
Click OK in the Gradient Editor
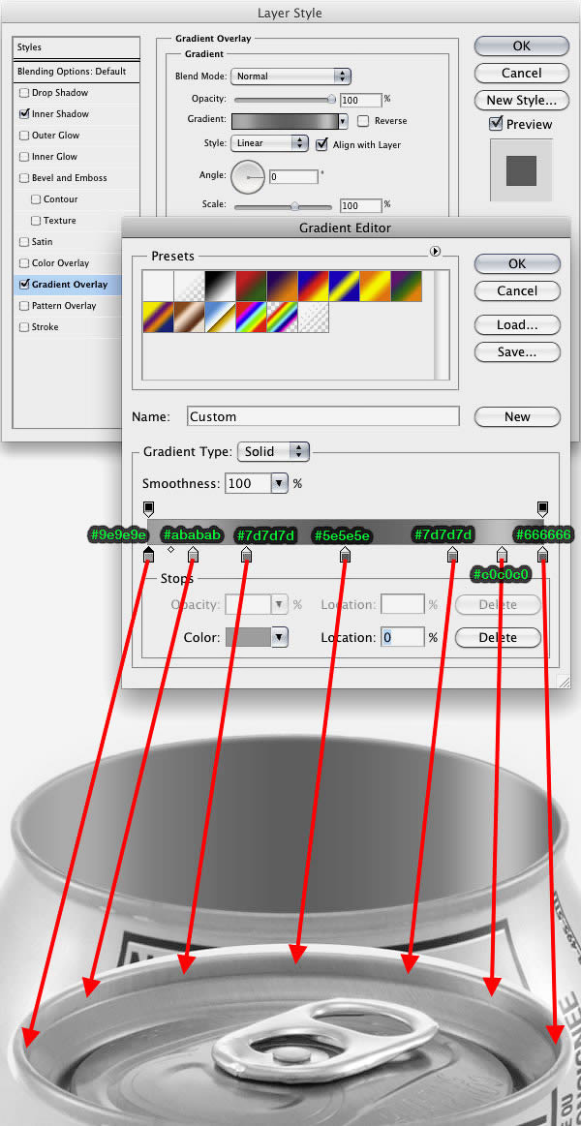517,263
